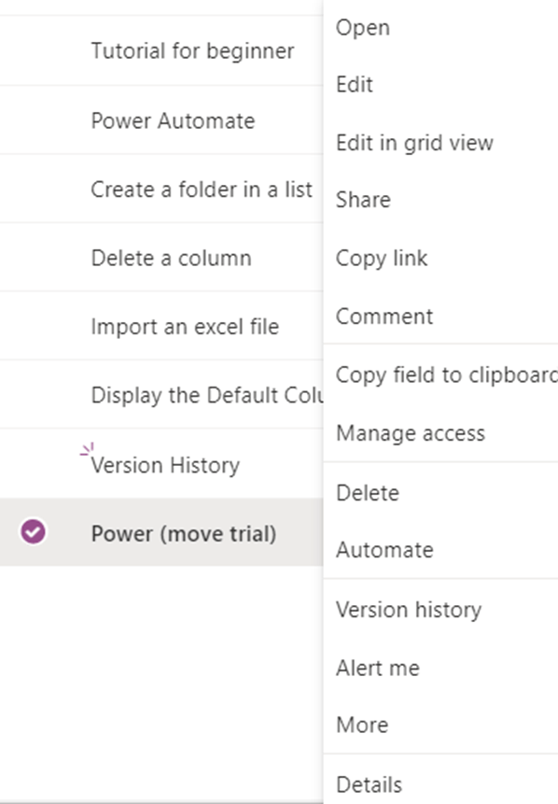Image resolution: width=558 pixels, height=804 pixels.
Task: Open the Power Automate list item
Action: [173, 121]
